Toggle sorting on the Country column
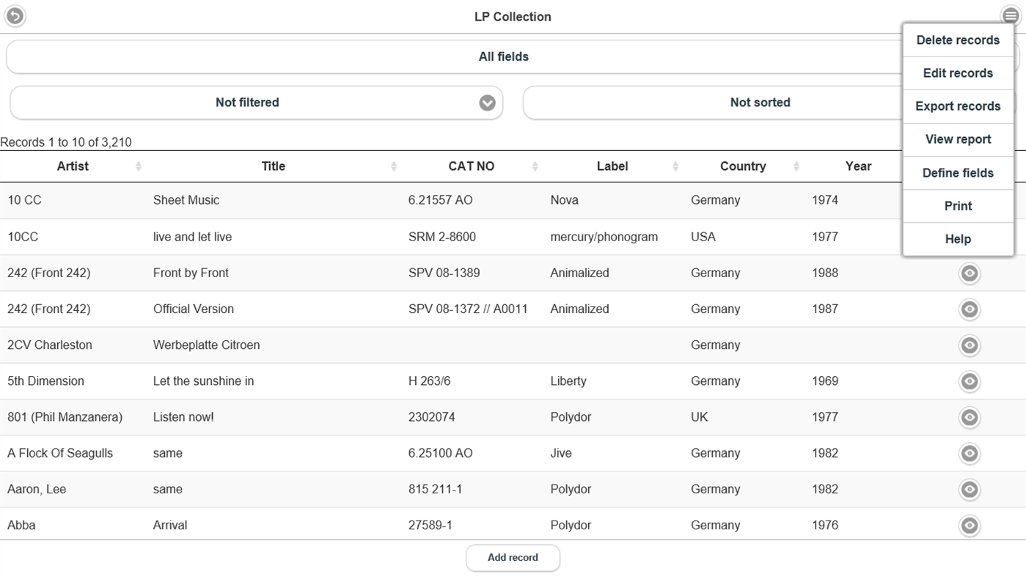The image size is (1026, 577). click(796, 166)
